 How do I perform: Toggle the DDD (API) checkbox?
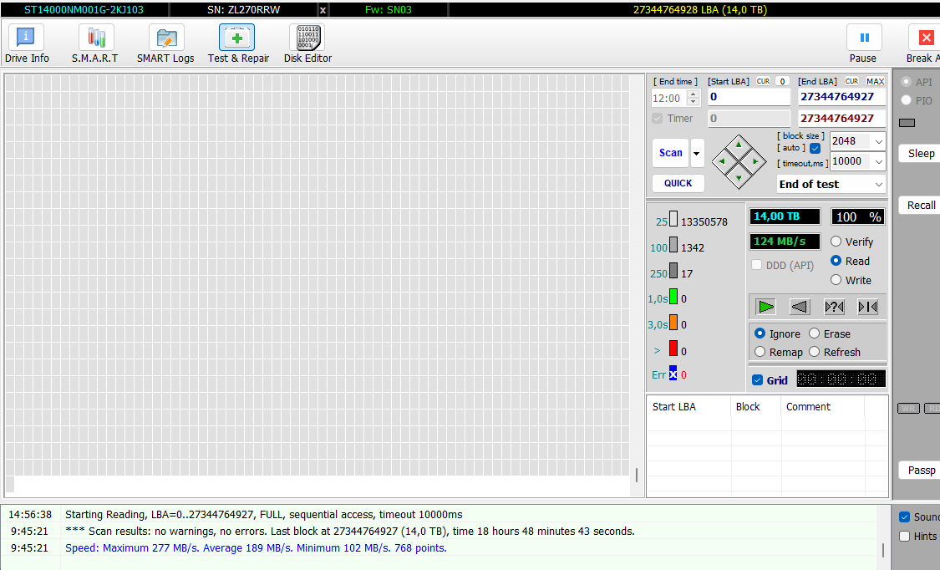coord(756,265)
